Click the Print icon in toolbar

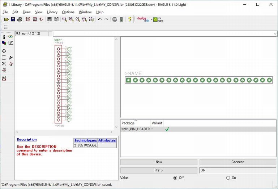tap(20, 19)
